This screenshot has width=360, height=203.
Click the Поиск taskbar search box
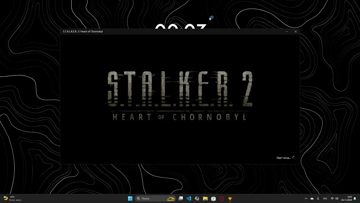[x=156, y=198]
